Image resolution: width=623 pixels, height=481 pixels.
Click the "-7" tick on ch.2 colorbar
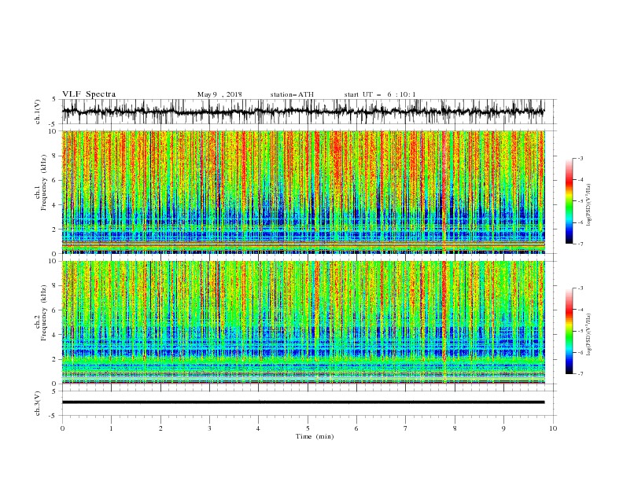pos(581,374)
